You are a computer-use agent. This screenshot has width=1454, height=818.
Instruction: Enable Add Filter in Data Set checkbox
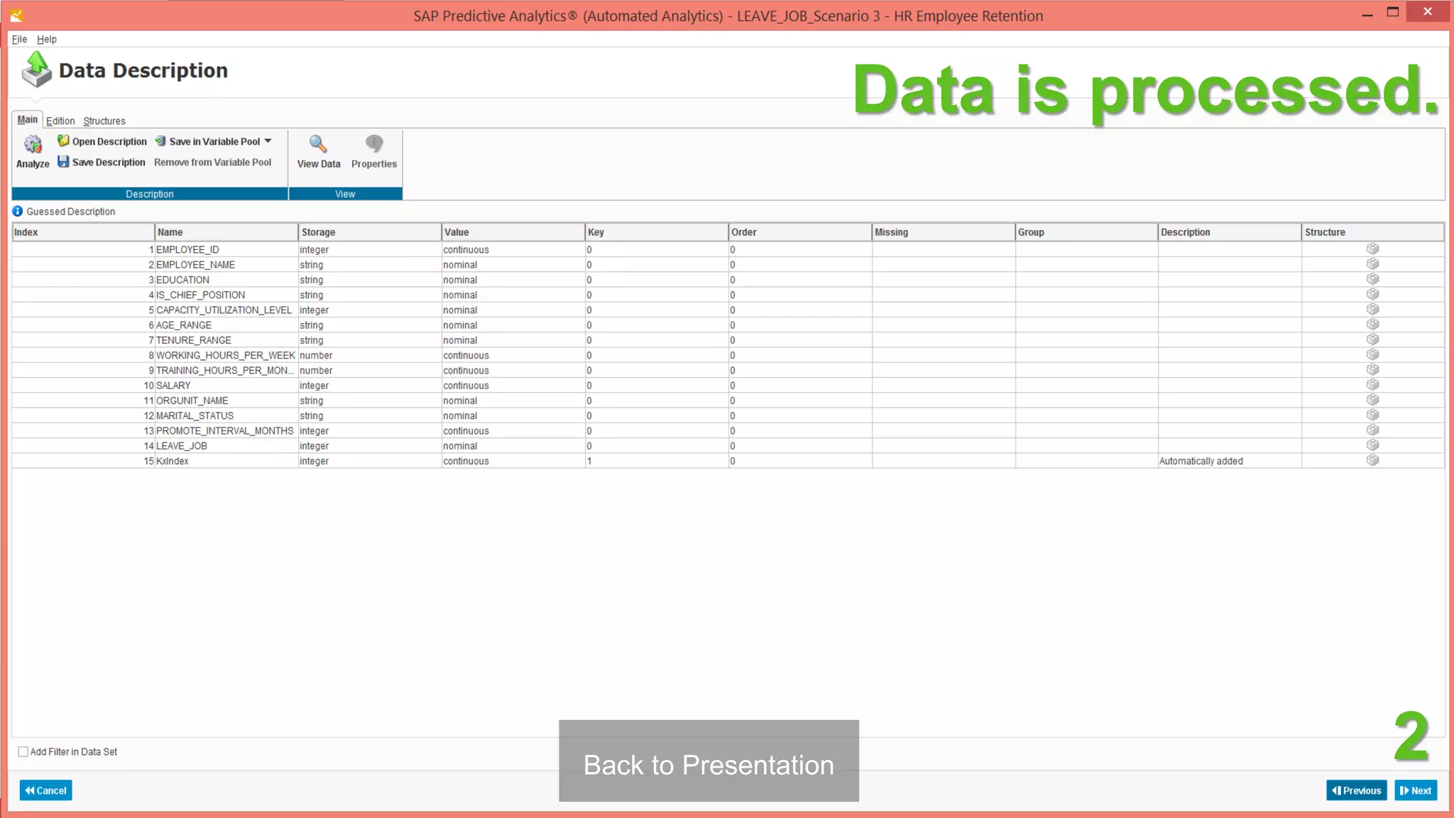(23, 751)
